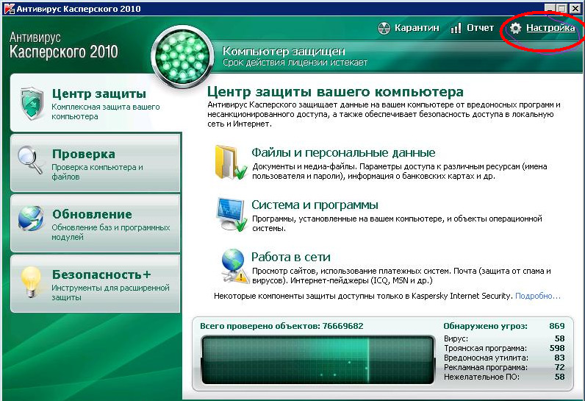
Task: Minimize the Kaspersky window
Action: click(x=549, y=8)
